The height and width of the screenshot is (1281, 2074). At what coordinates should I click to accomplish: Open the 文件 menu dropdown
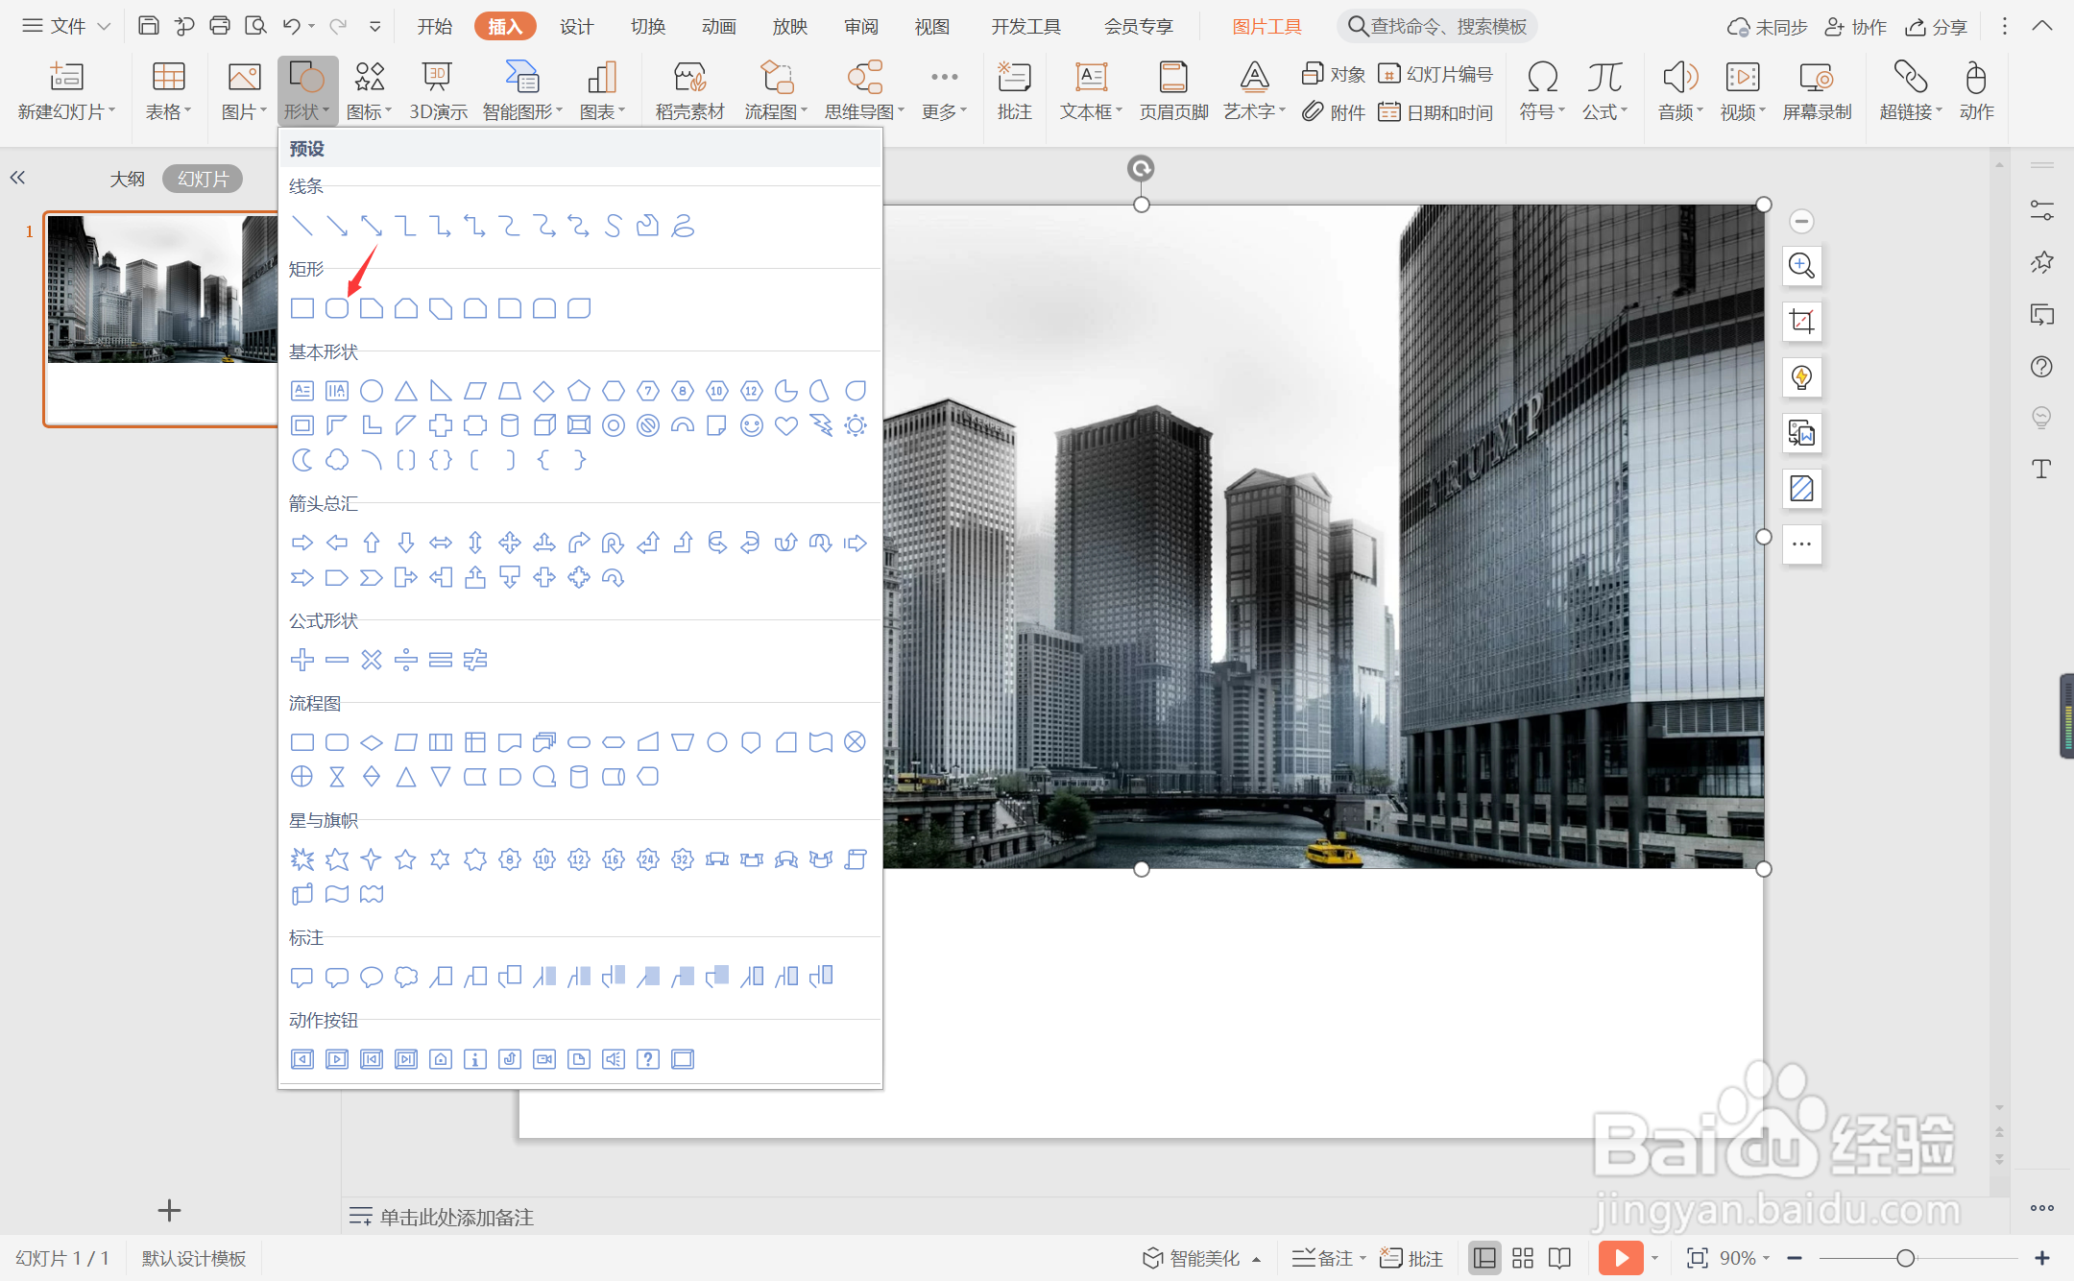click(67, 26)
